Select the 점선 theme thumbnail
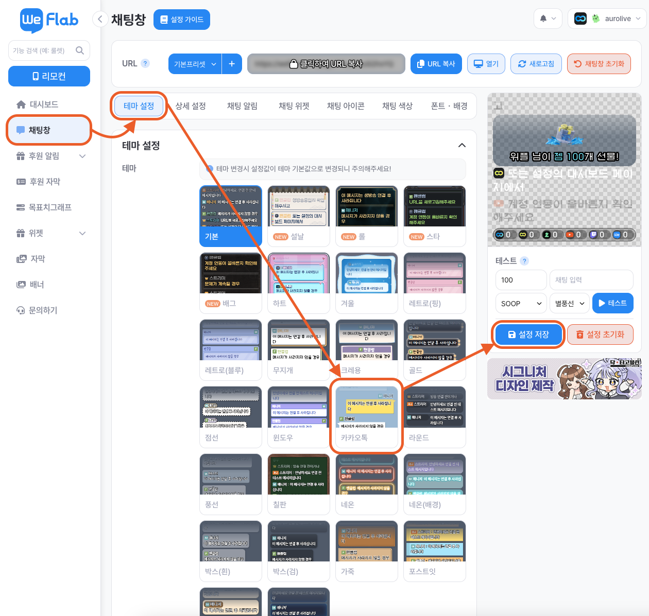The height and width of the screenshot is (616, 649). (x=231, y=417)
